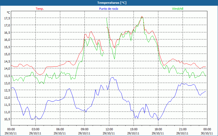The height and width of the screenshot is (136, 218).
Task: Click the 12,0 y-axis value
Action: click(7, 97)
